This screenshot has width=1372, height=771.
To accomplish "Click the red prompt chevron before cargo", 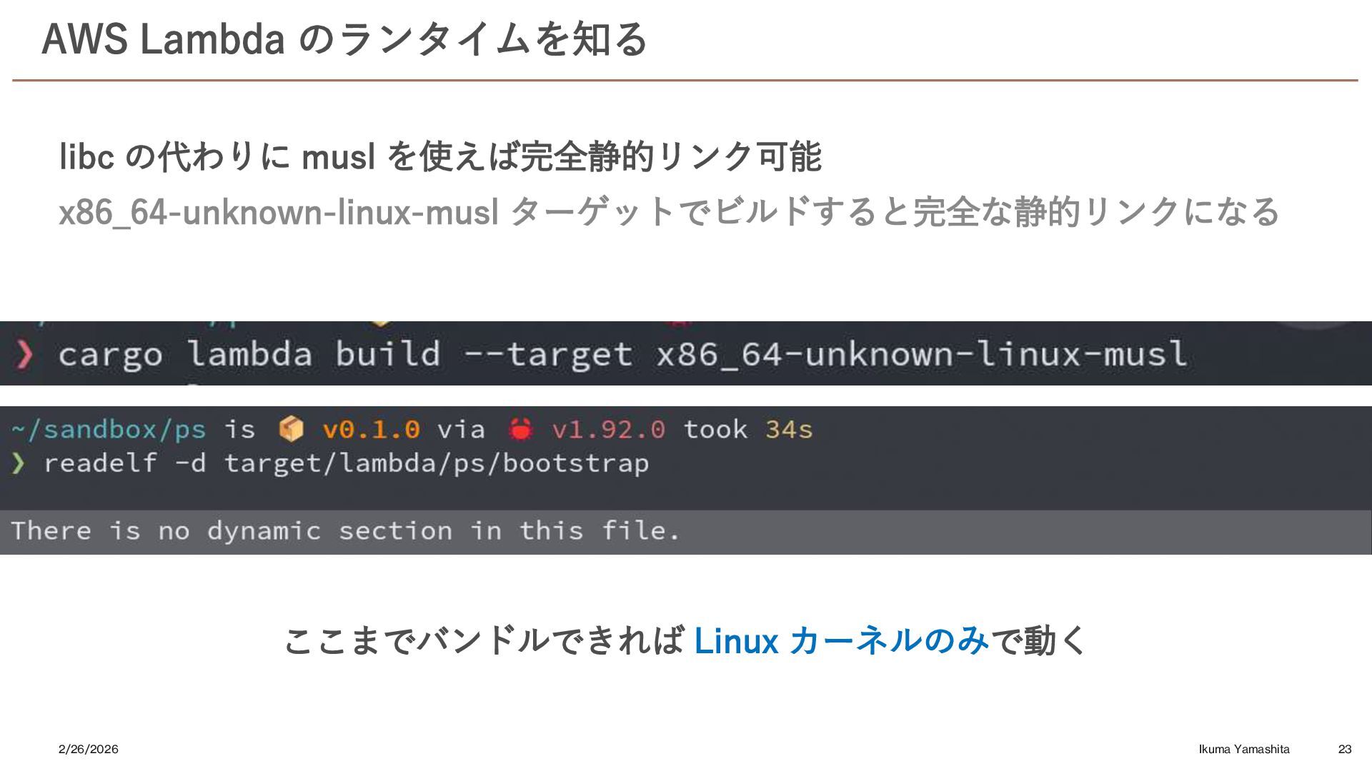I will (x=24, y=355).
